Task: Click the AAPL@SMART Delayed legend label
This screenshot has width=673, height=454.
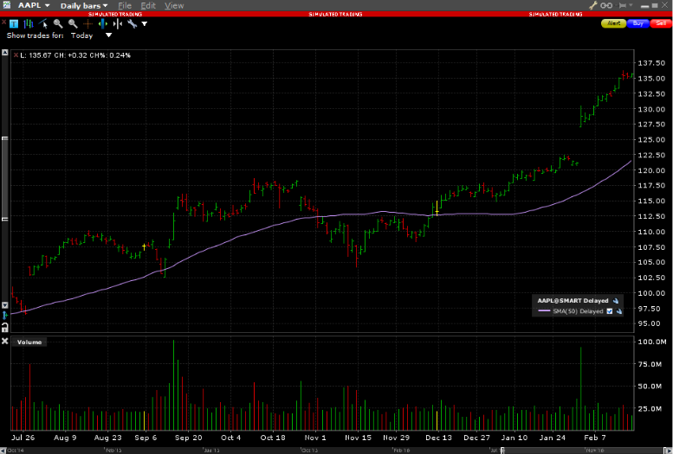Action: tap(573, 301)
